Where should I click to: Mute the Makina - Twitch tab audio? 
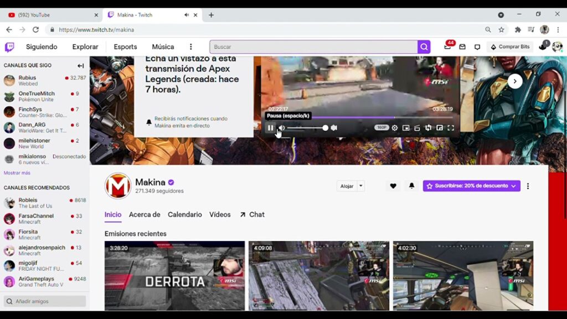click(186, 15)
